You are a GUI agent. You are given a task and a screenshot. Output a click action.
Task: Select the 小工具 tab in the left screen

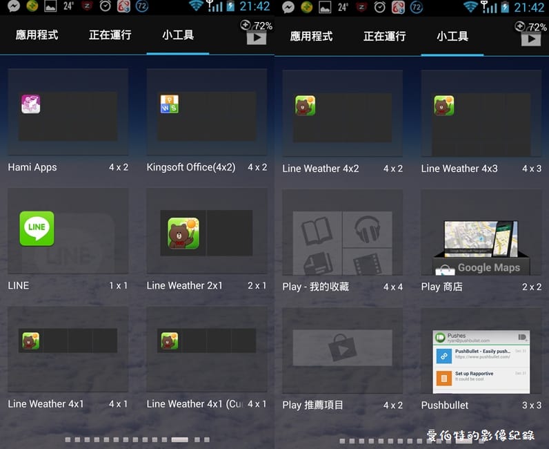pos(178,35)
